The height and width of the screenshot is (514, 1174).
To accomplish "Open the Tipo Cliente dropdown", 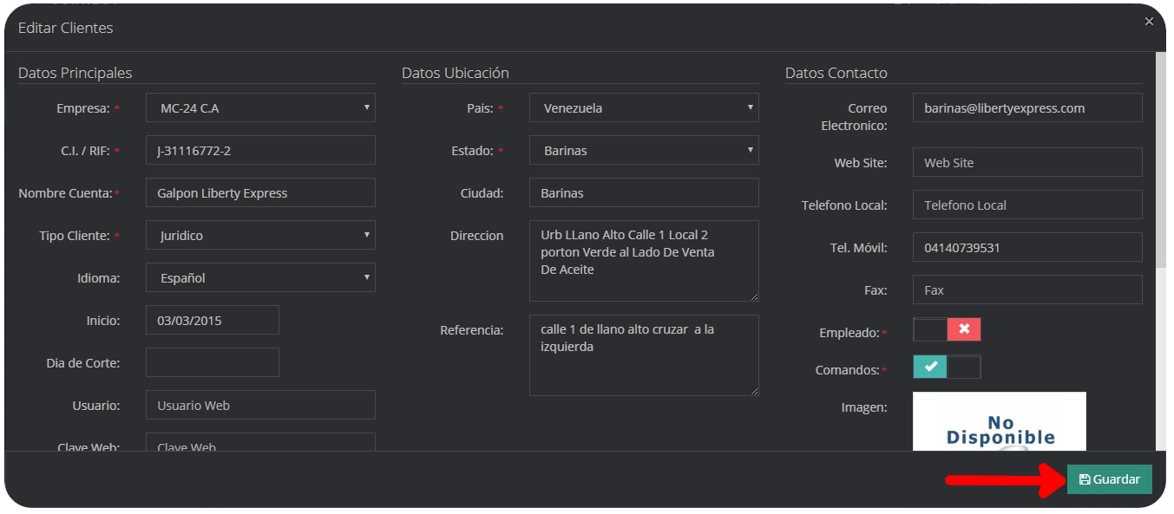I will click(260, 235).
